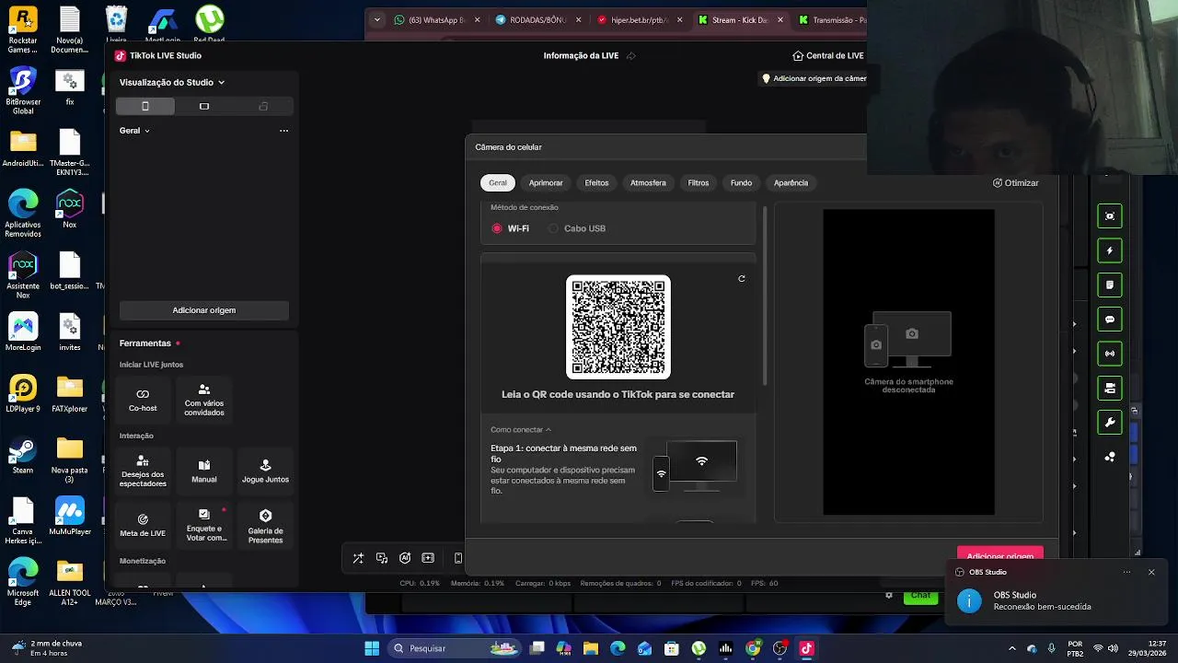Dismiss the OBS Studio notification
This screenshot has width=1178, height=663.
tap(1151, 572)
